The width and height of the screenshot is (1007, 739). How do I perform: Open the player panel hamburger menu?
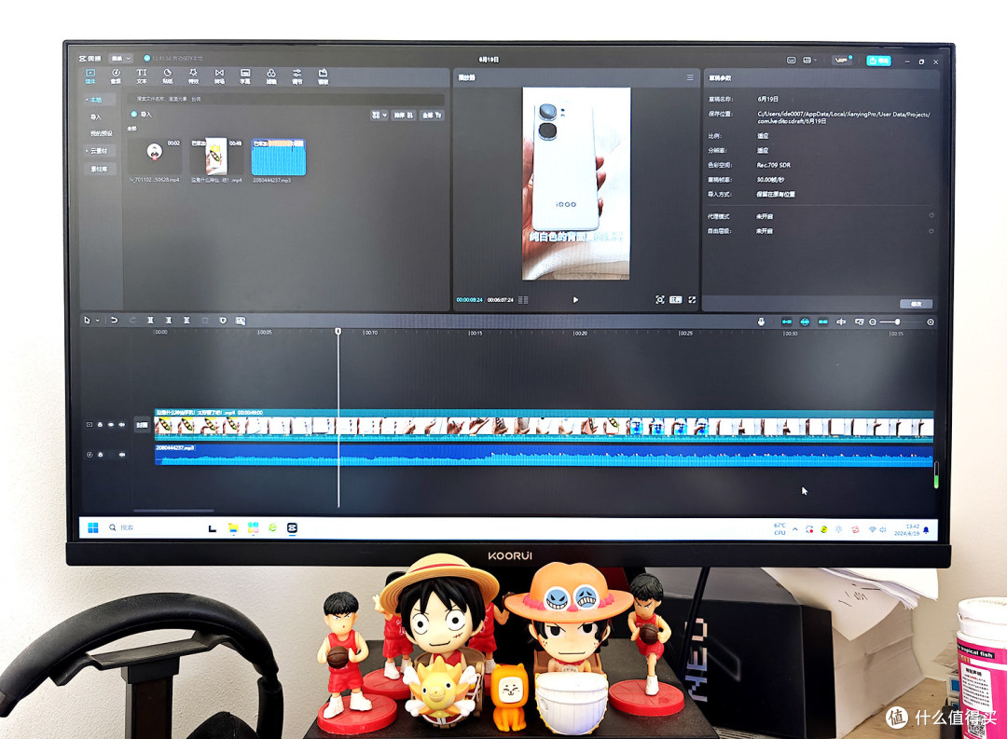coord(690,77)
